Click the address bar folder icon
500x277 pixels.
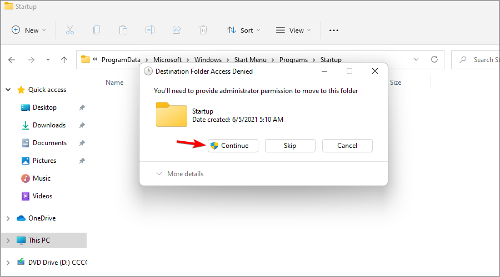(x=85, y=59)
